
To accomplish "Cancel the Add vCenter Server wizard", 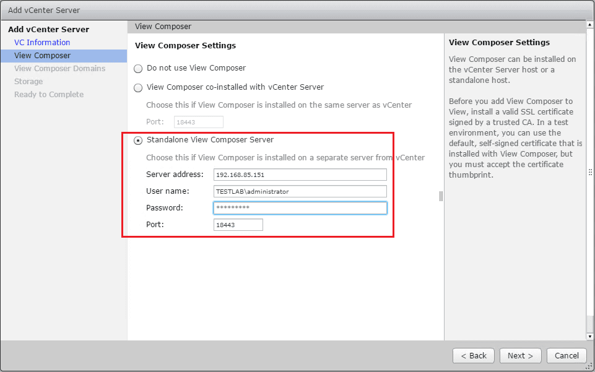I will (567, 356).
